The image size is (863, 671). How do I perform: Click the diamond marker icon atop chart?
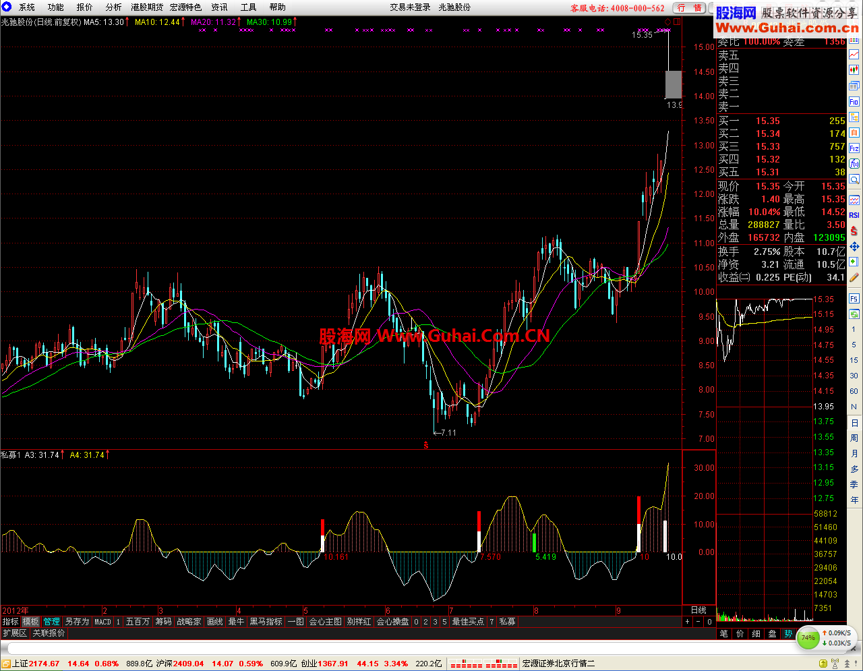coord(668,22)
